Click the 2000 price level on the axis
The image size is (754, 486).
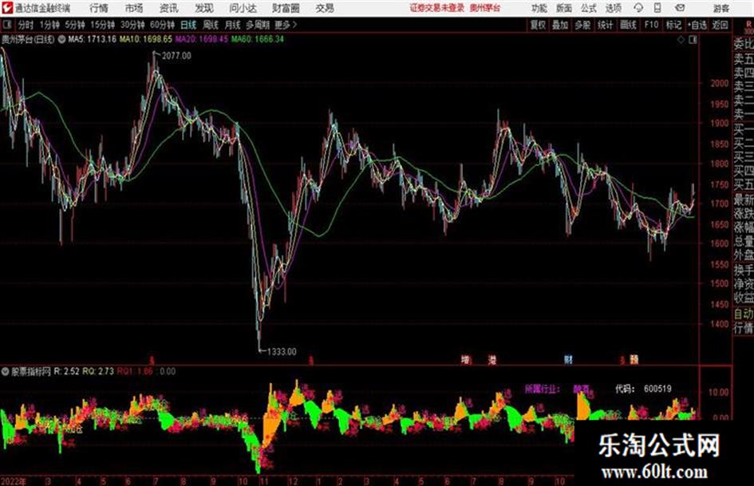coord(720,83)
